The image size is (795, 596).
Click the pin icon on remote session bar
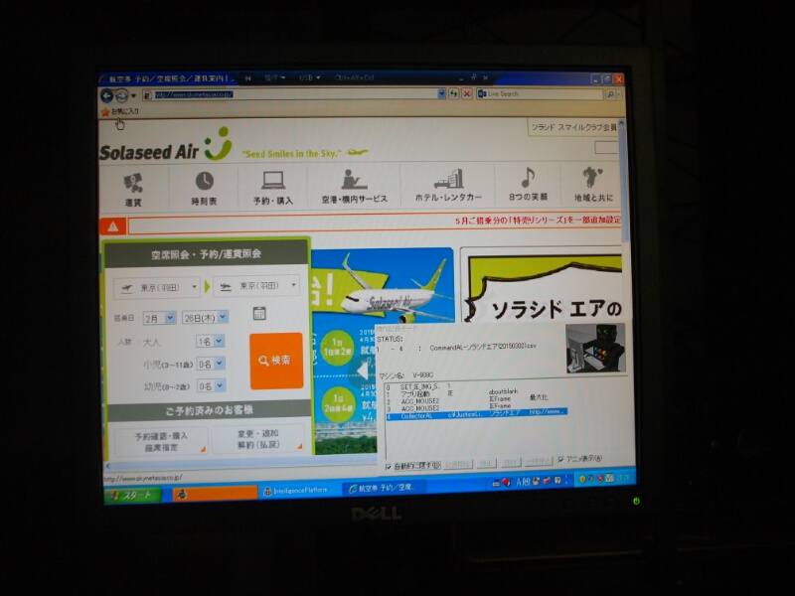coord(247,78)
